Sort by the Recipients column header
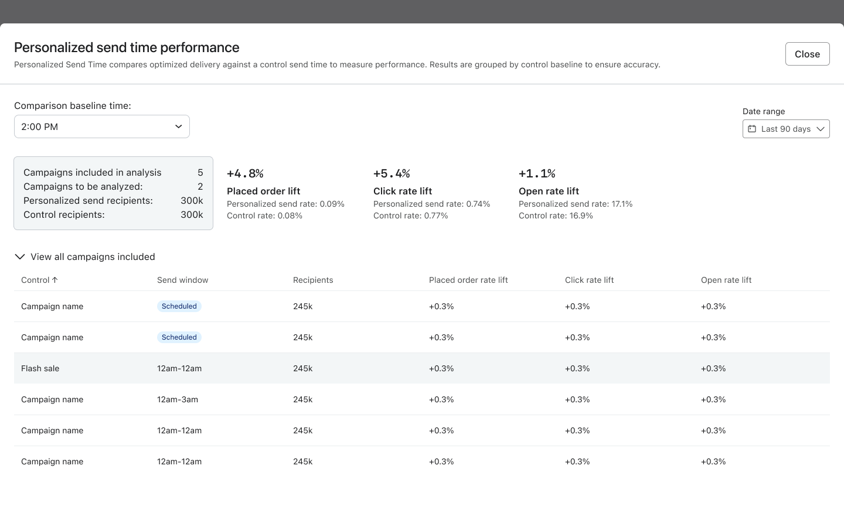 (313, 280)
